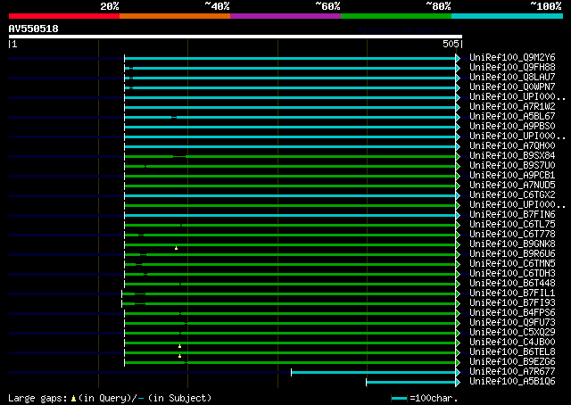Select hit label UniRef100_B9S7U0
The height and width of the screenshot is (405, 571).
point(512,166)
